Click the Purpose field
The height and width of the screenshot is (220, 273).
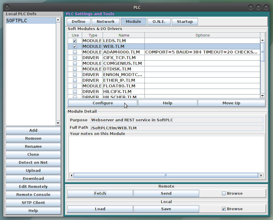(x=177, y=120)
